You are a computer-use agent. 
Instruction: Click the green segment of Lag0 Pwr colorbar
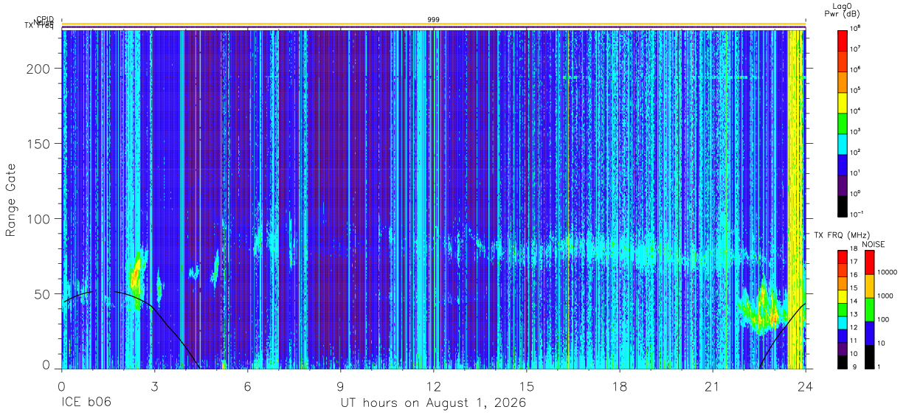842,122
